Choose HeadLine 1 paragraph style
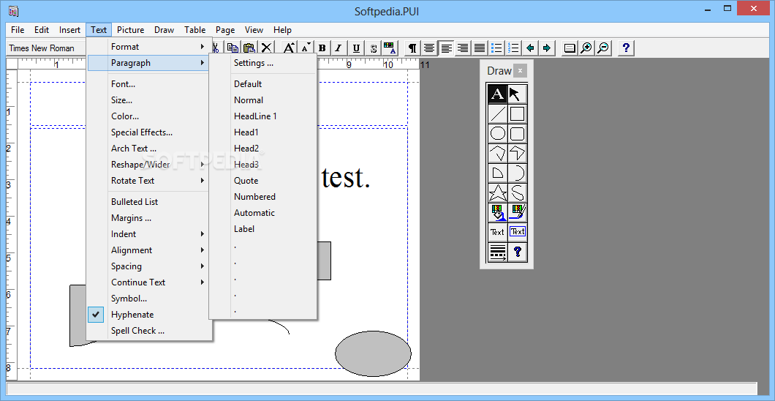Screen dimensions: 775x401 pos(255,116)
